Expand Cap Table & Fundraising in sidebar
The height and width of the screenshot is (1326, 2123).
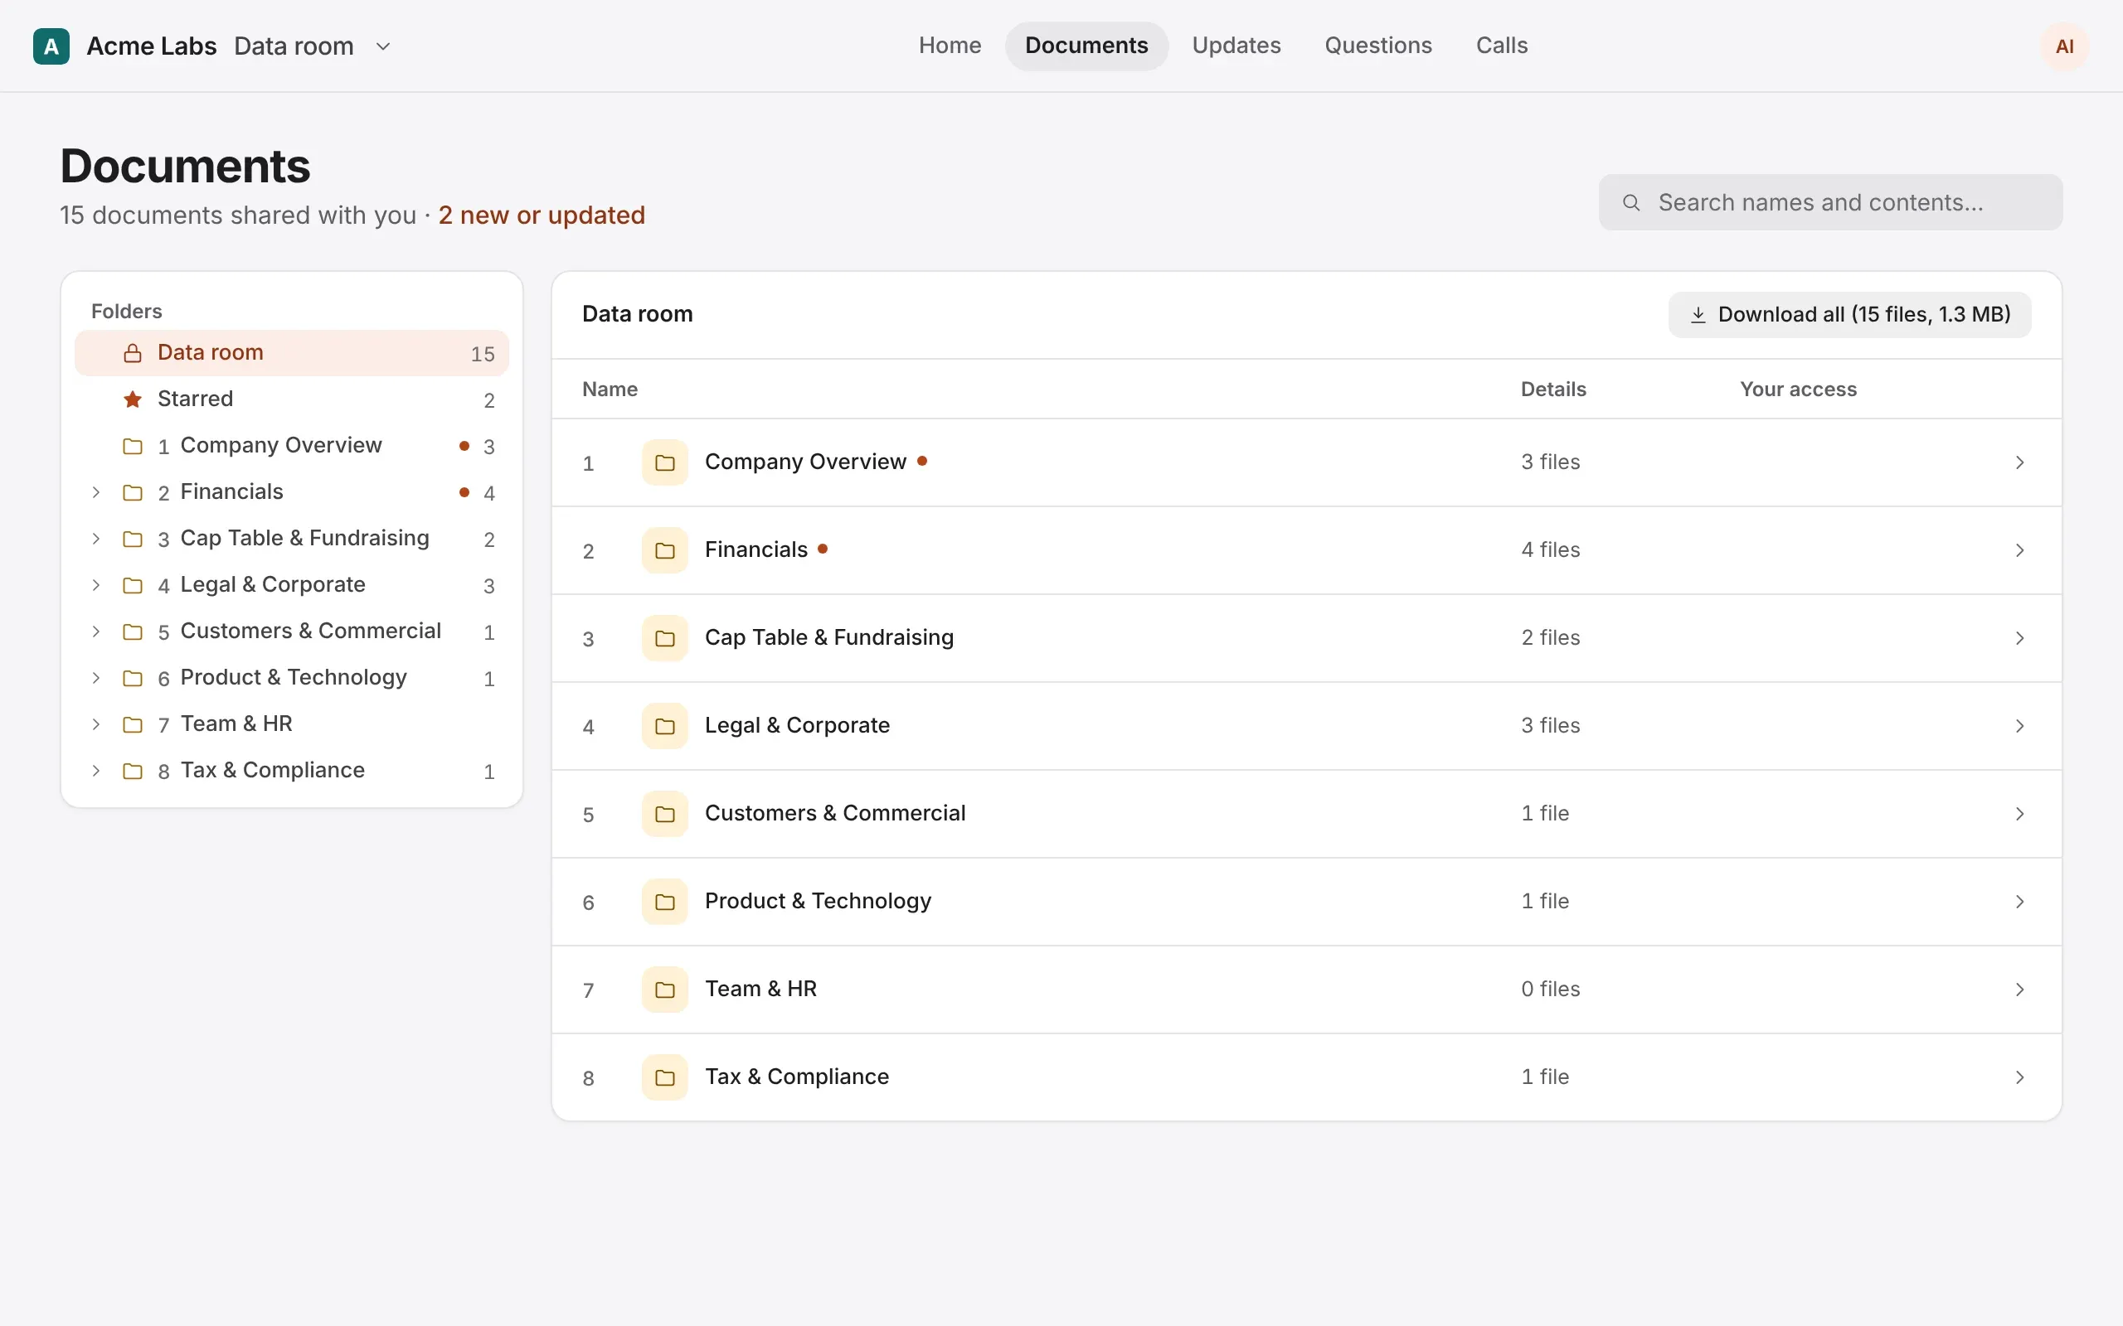click(95, 539)
